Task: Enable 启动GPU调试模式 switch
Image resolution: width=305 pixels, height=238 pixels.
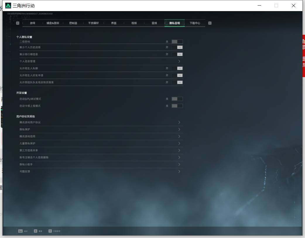Action: [177, 99]
